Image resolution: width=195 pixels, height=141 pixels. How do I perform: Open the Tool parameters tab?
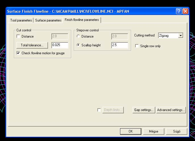tap(21, 20)
